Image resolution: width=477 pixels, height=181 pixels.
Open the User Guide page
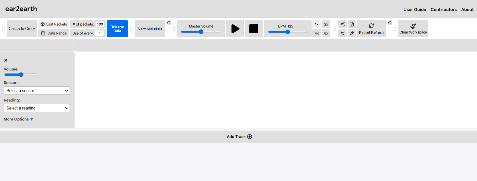[414, 9]
